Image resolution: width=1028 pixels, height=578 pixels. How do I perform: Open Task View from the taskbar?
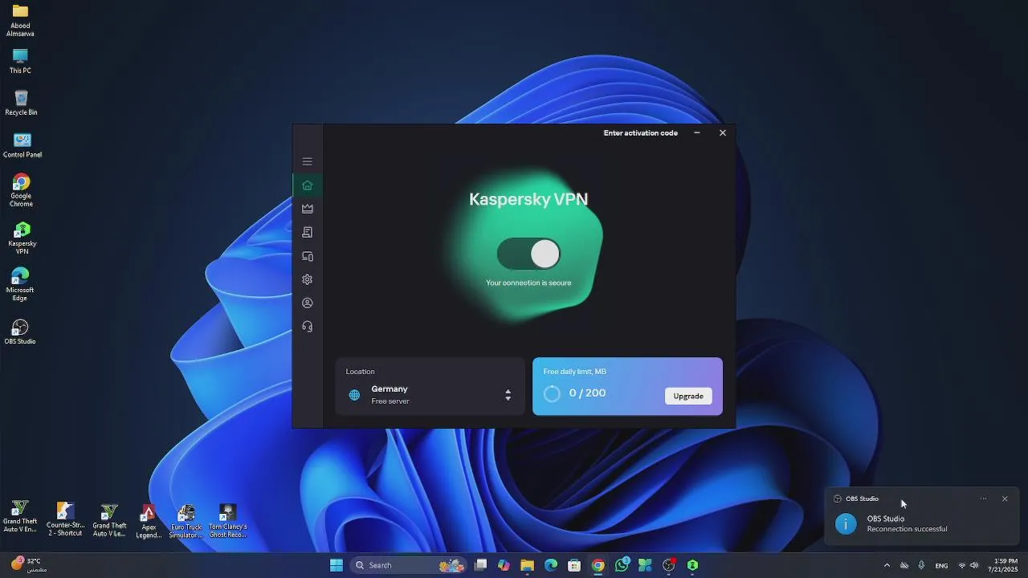(x=480, y=565)
